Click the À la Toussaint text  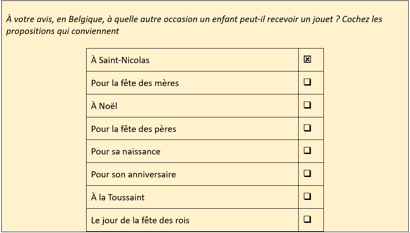(118, 197)
